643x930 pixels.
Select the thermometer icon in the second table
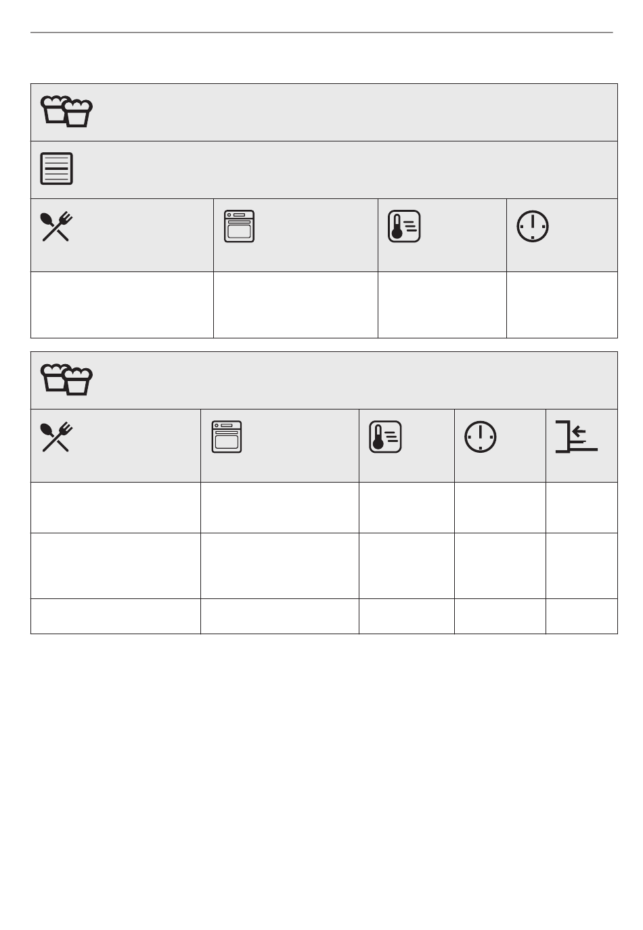pos(385,437)
